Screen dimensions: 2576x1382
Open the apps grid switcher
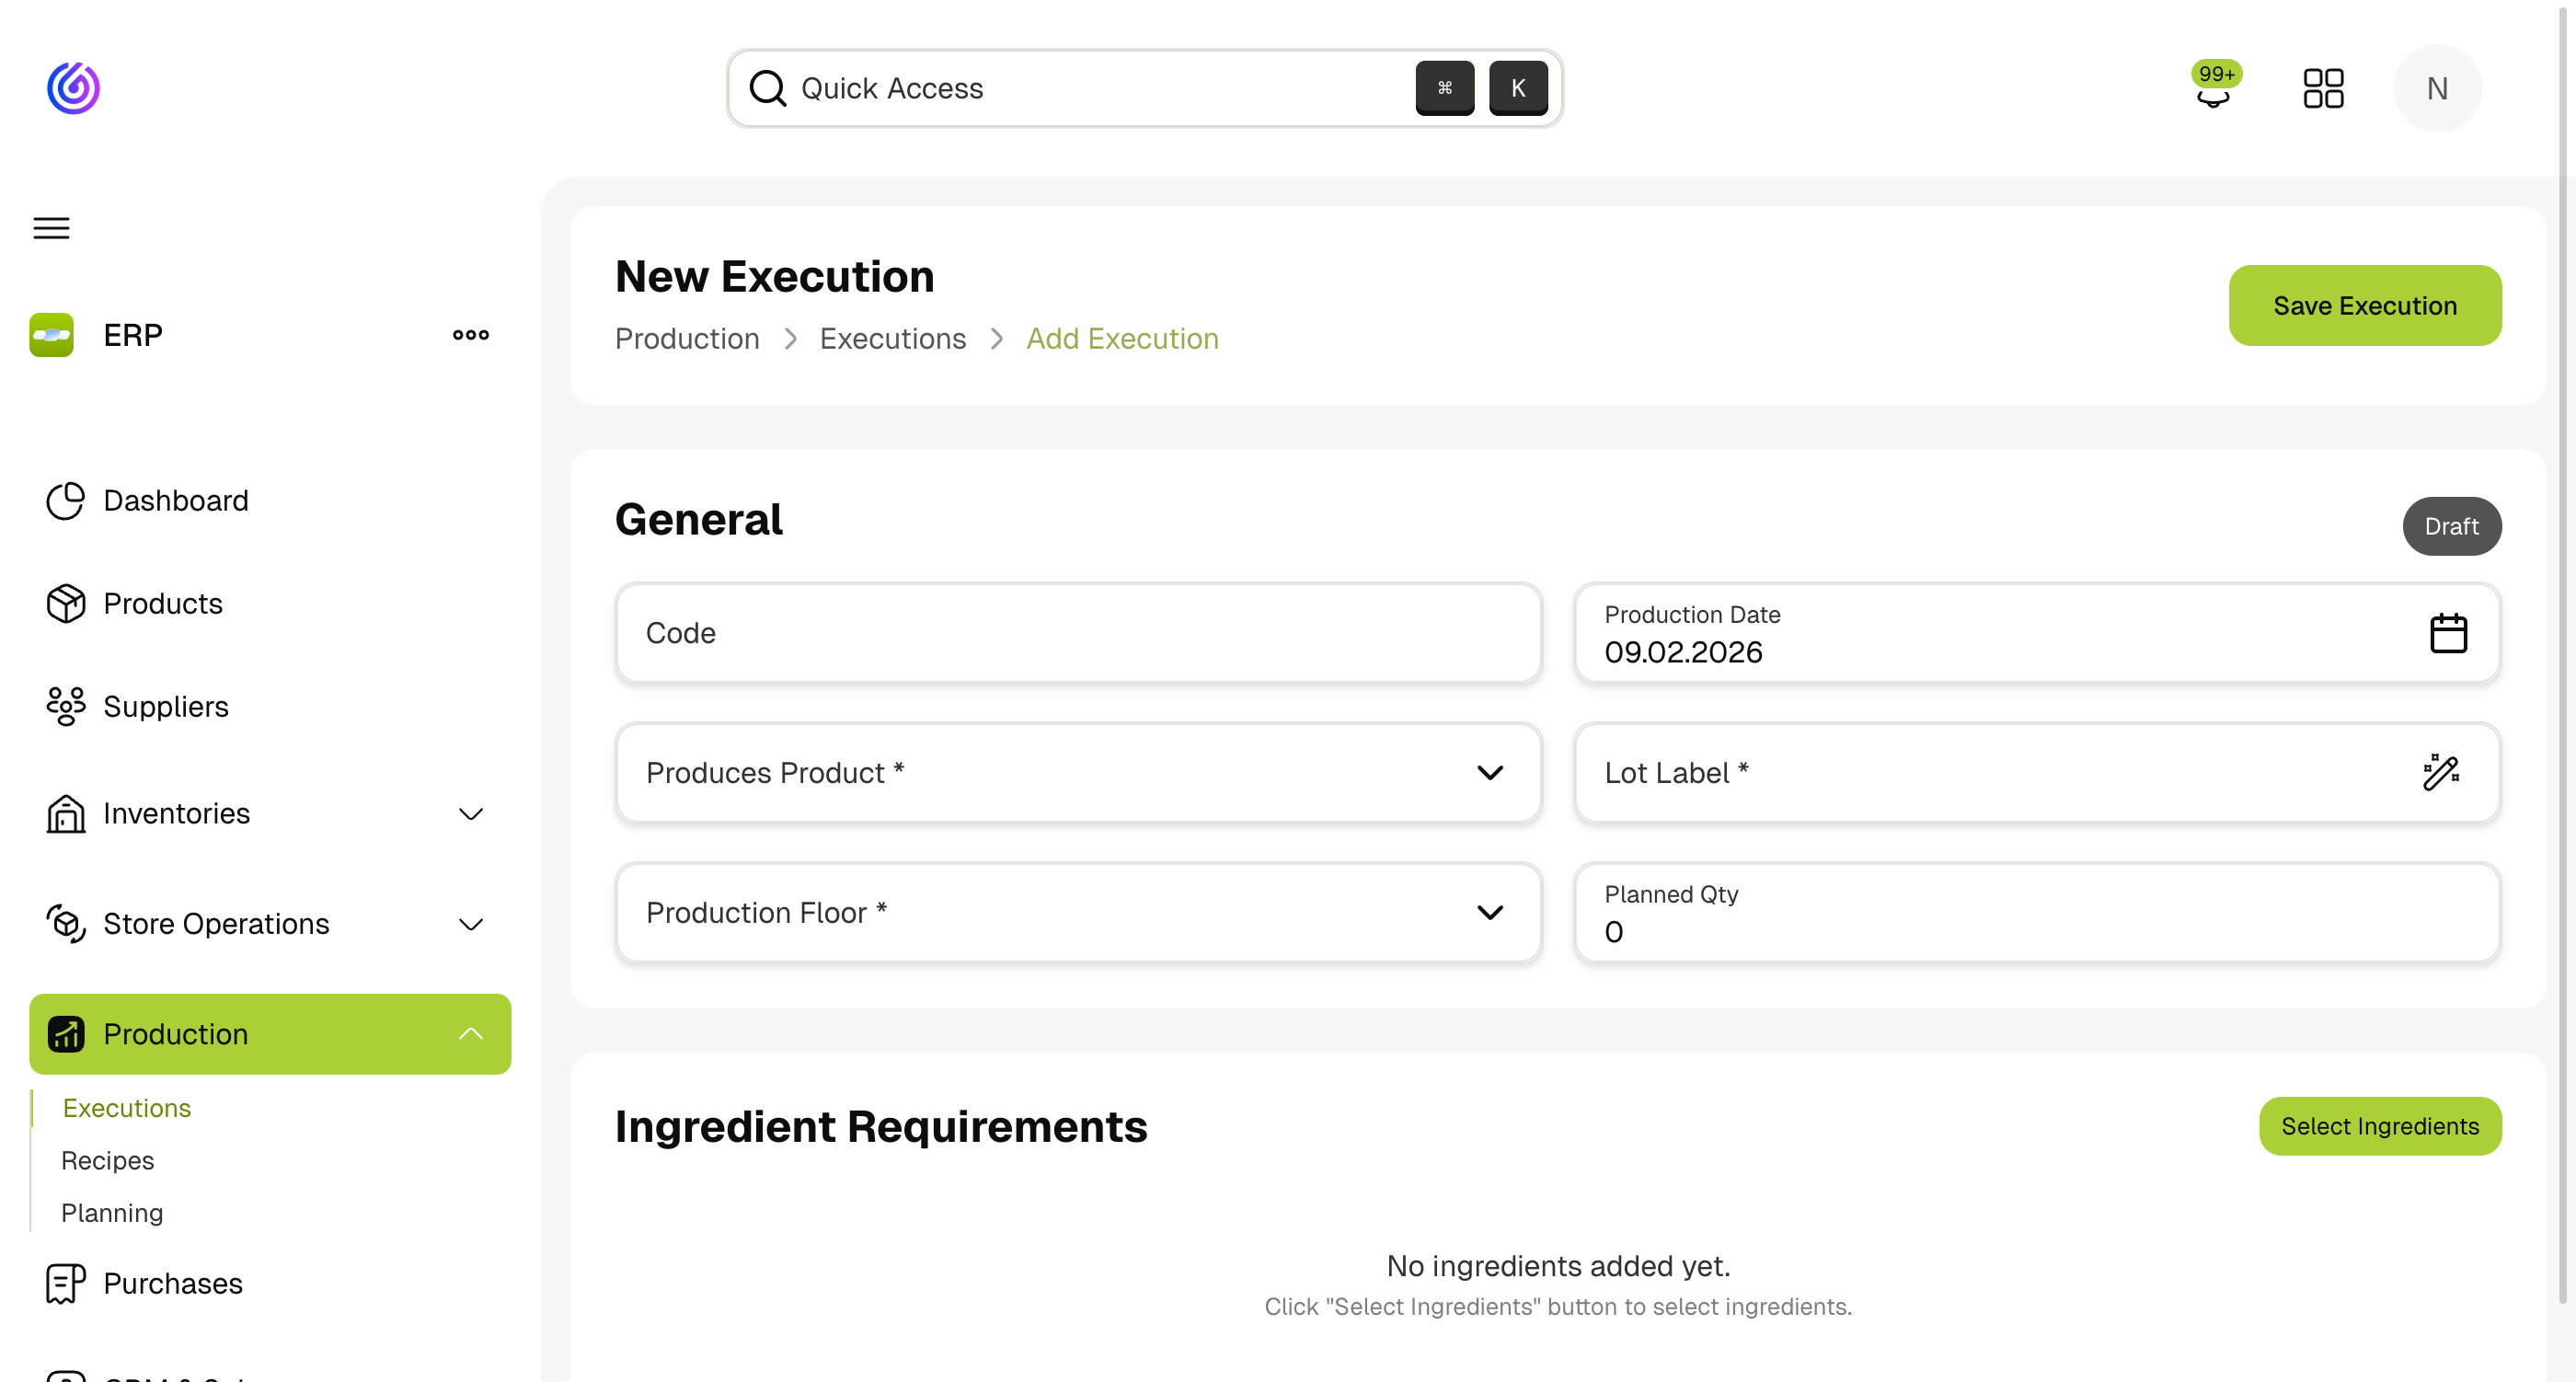pos(2323,88)
